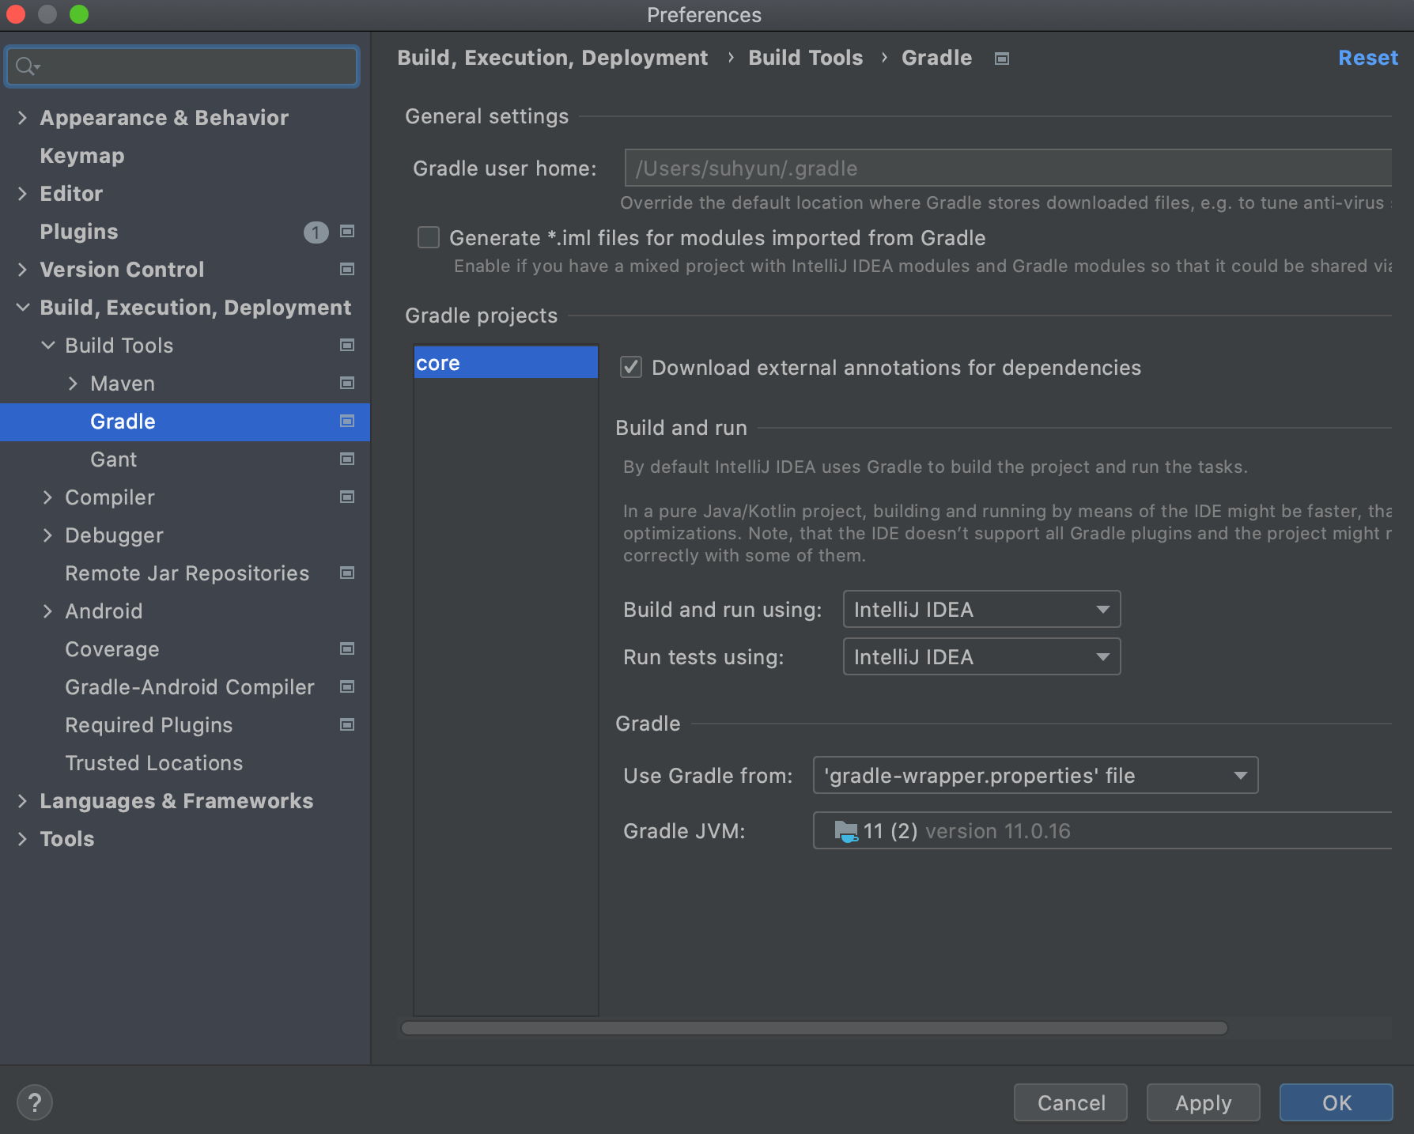1414x1134 pixels.
Task: Open the Gradle JVM selector
Action: coord(1102,831)
